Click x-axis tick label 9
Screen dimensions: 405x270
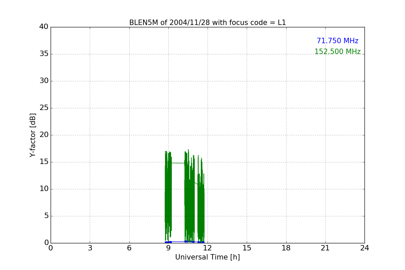(168, 248)
